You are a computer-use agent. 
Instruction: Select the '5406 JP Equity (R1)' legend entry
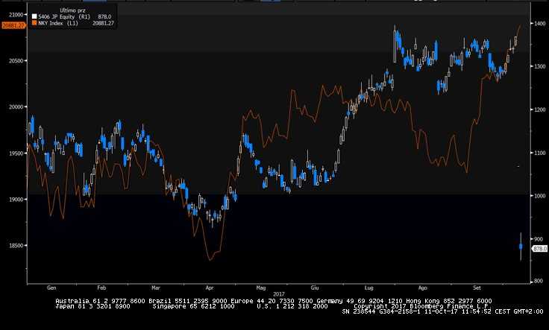click(x=64, y=16)
